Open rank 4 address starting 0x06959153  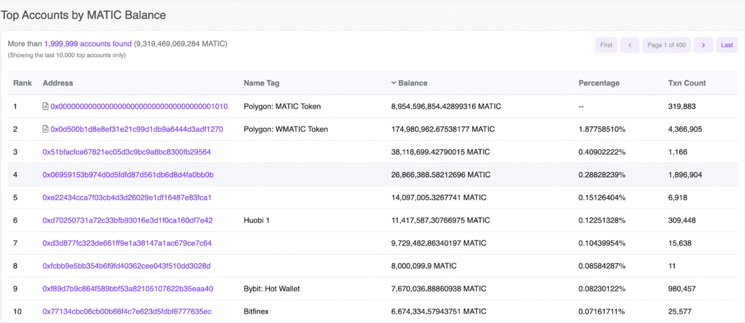(x=128, y=175)
